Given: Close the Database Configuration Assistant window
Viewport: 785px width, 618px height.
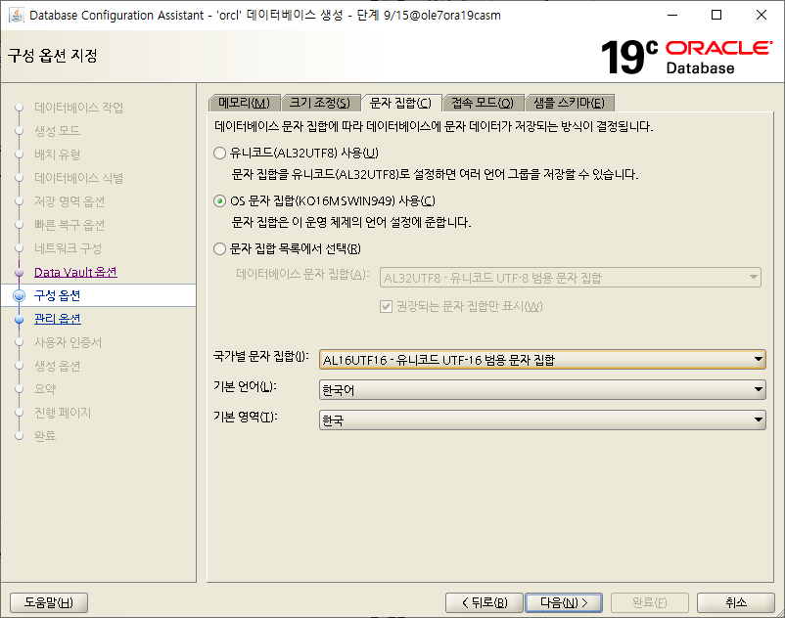Looking at the screenshot, I should coord(761,15).
